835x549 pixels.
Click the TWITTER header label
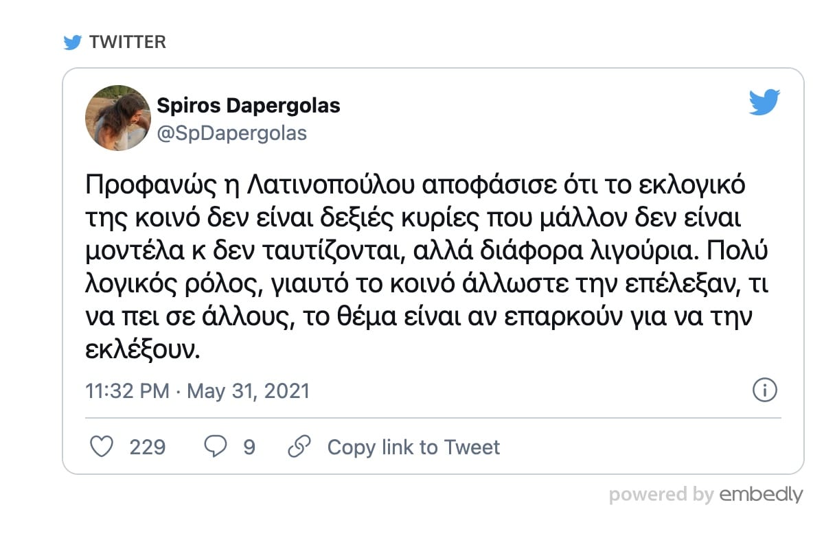point(128,43)
